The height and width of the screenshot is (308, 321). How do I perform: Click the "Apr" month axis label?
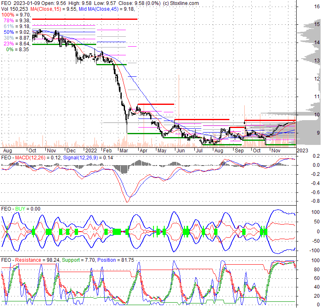pyautogui.click(x=144, y=151)
